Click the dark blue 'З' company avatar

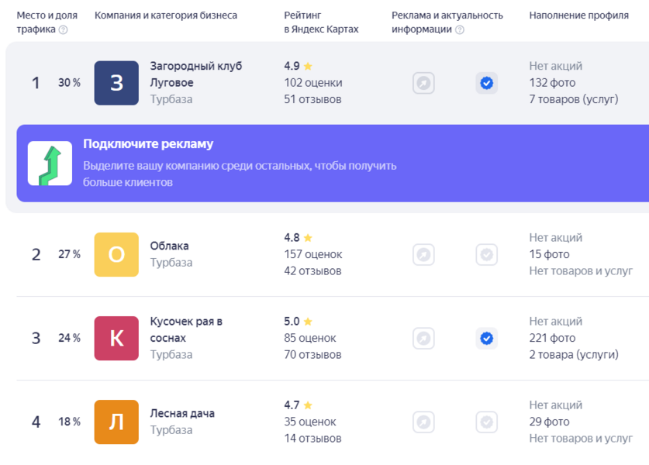coord(116,83)
